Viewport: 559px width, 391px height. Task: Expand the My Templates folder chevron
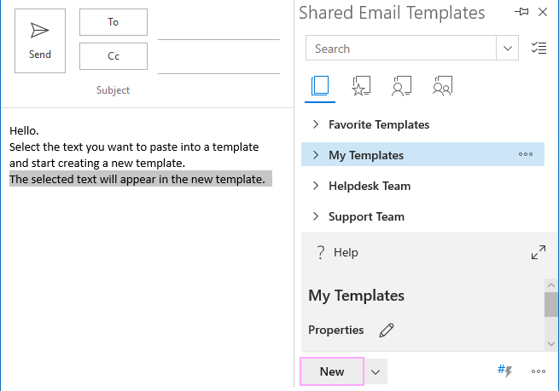click(316, 155)
